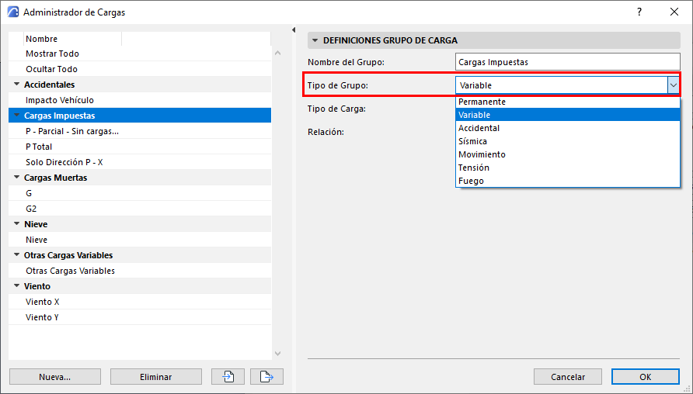Choose Sísmica from the dropdown list

pos(472,141)
